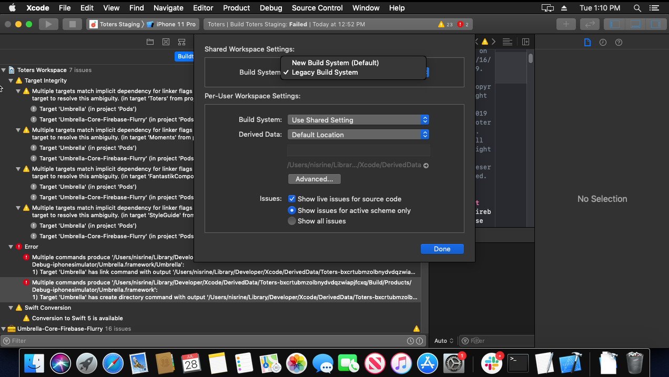
Task: Click the Spotlight search icon
Action: [x=637, y=8]
